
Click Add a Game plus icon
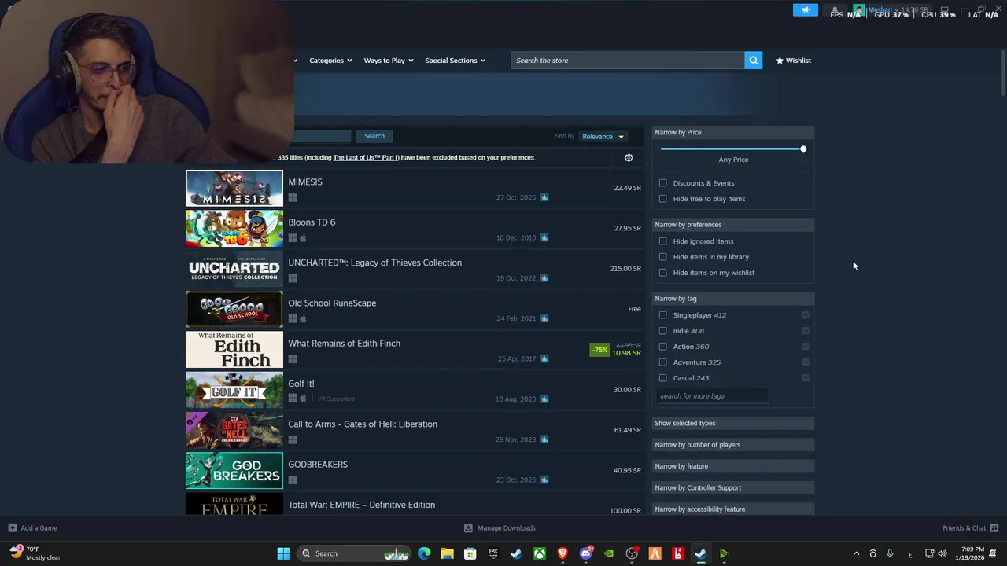point(12,528)
